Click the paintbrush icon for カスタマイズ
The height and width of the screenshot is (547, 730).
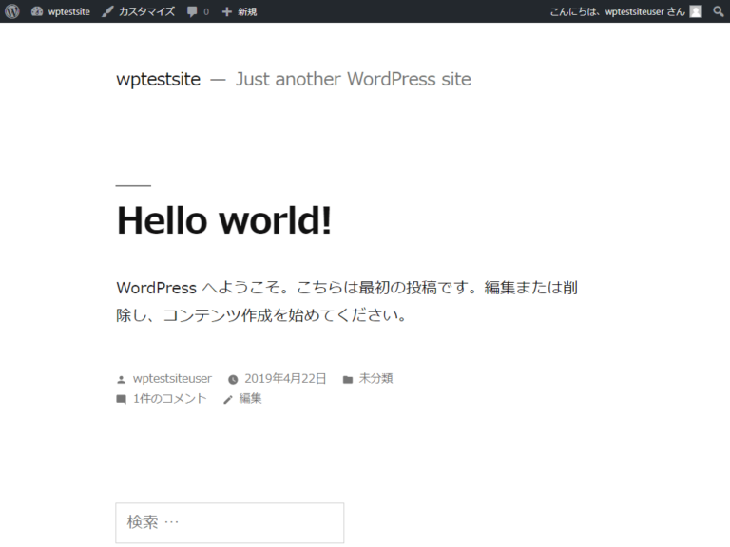pyautogui.click(x=107, y=11)
